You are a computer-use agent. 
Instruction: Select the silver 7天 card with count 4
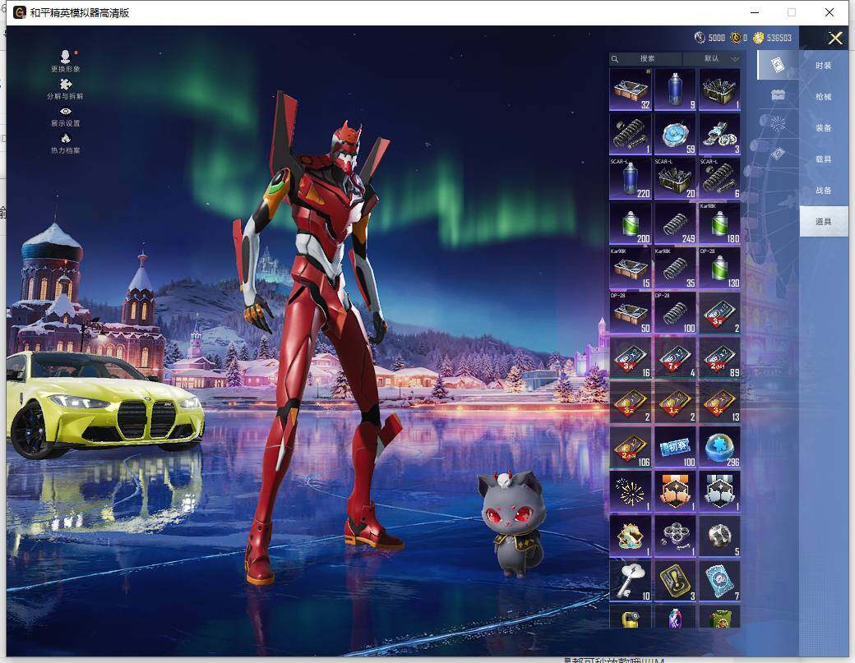click(x=675, y=357)
